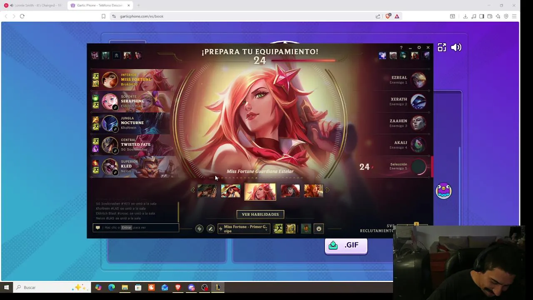Open Brave browser from the taskbar

(178, 287)
